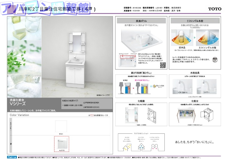Viewport: 226px width, 160px height.
Task: Click the 現場番号 M1493586 text
Action: (x=132, y=8)
